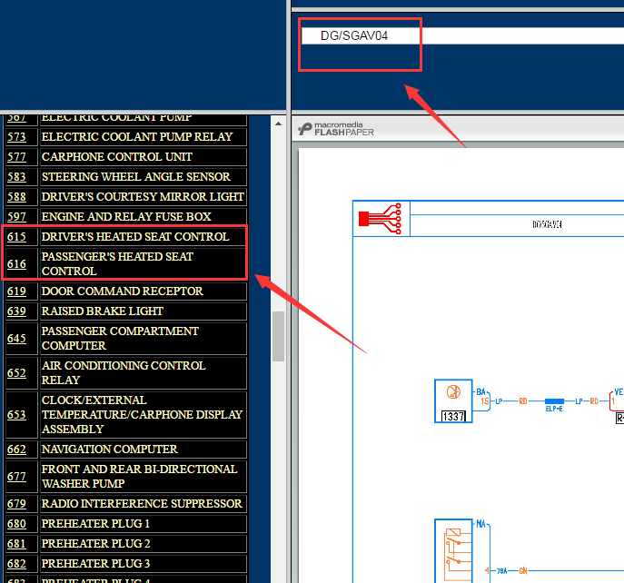Select 'PREHEATER PLUG 1' text
Screen dimensions: 624x583
95,524
